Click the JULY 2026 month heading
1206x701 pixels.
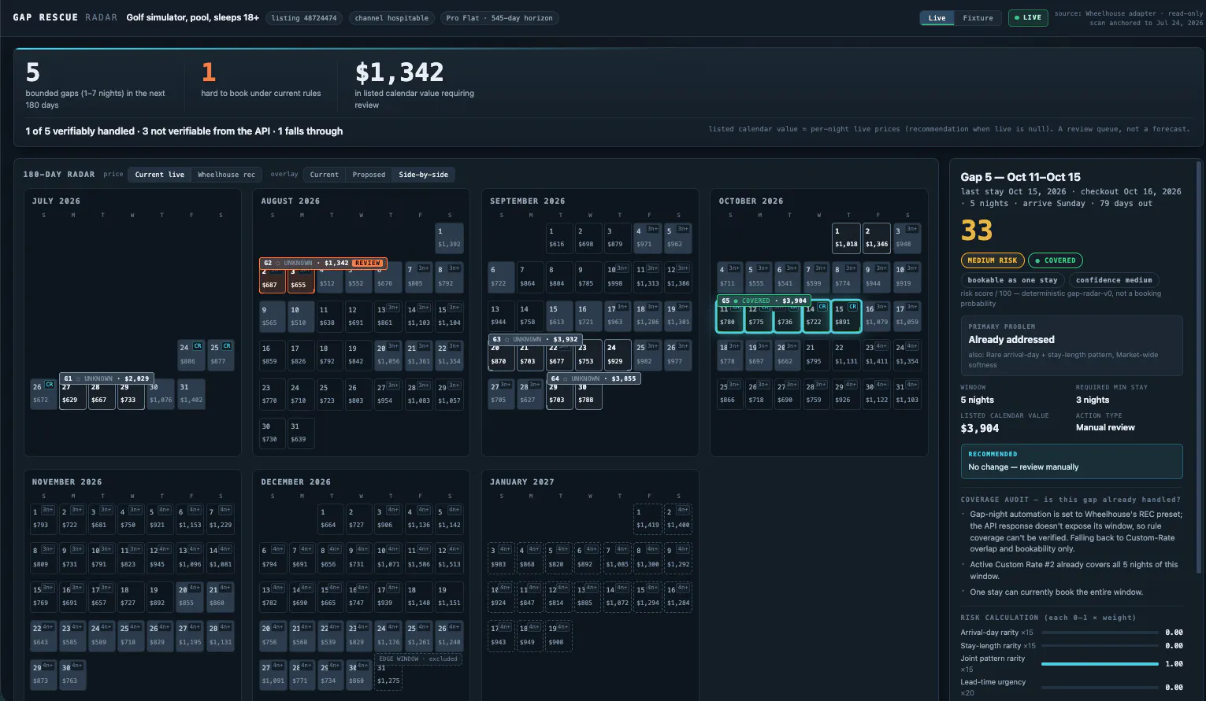click(x=56, y=201)
